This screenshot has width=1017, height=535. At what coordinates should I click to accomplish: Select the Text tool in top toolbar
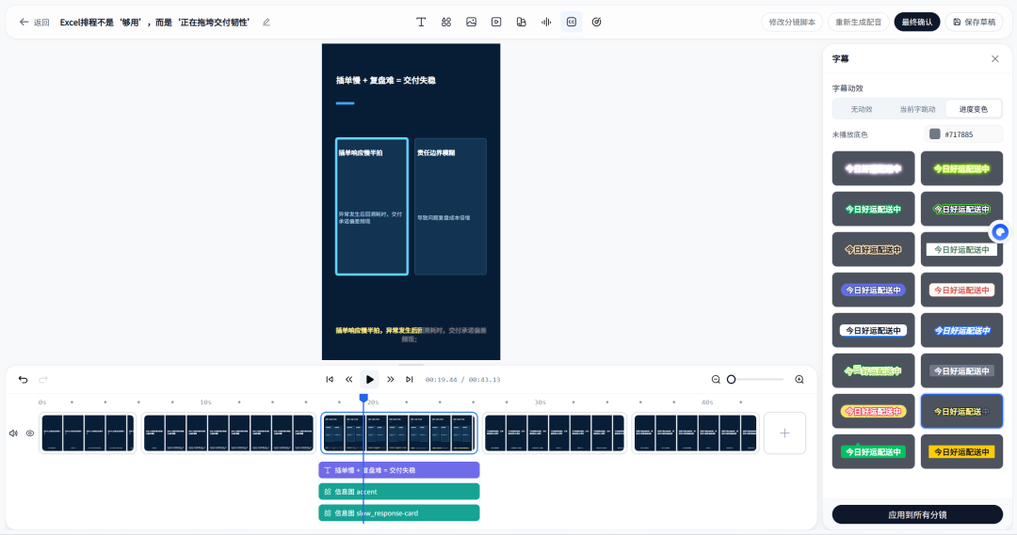pos(421,22)
